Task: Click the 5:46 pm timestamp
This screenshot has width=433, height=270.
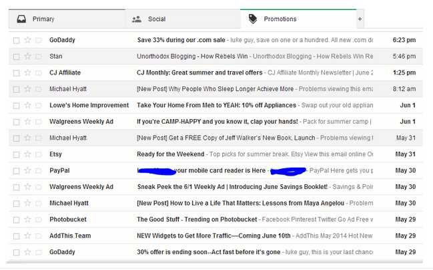Action: [x=404, y=56]
